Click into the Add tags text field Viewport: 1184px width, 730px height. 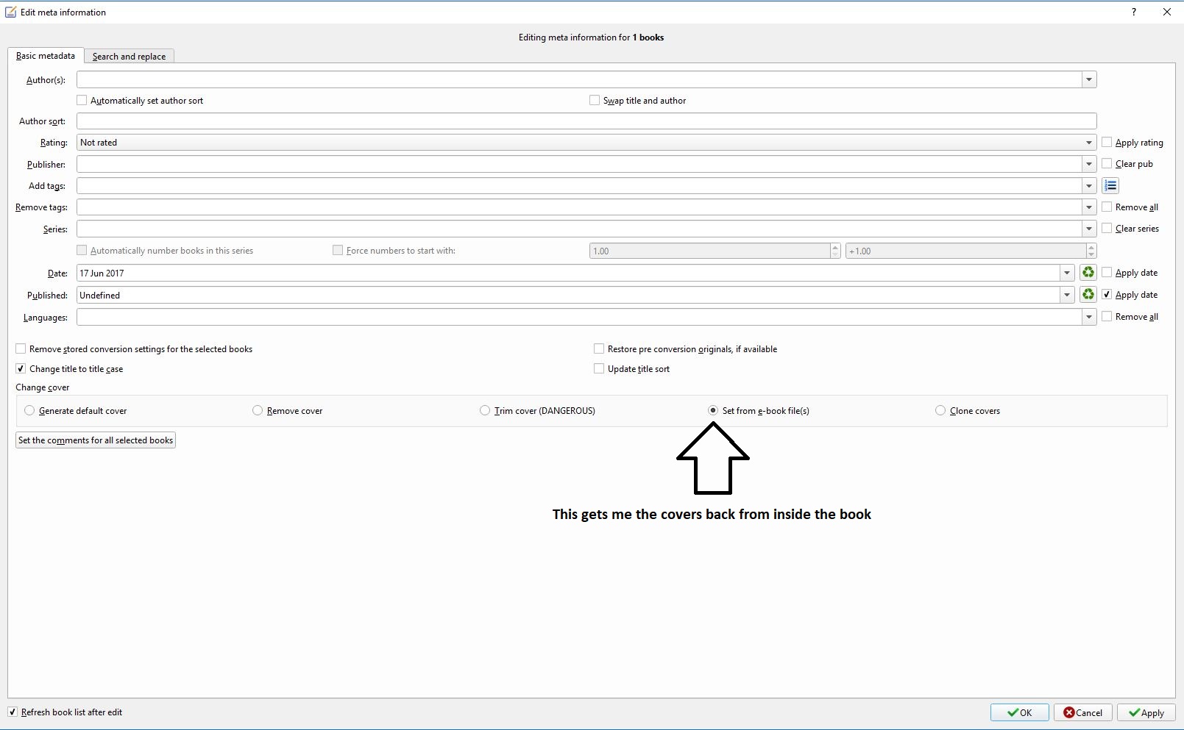click(x=579, y=186)
